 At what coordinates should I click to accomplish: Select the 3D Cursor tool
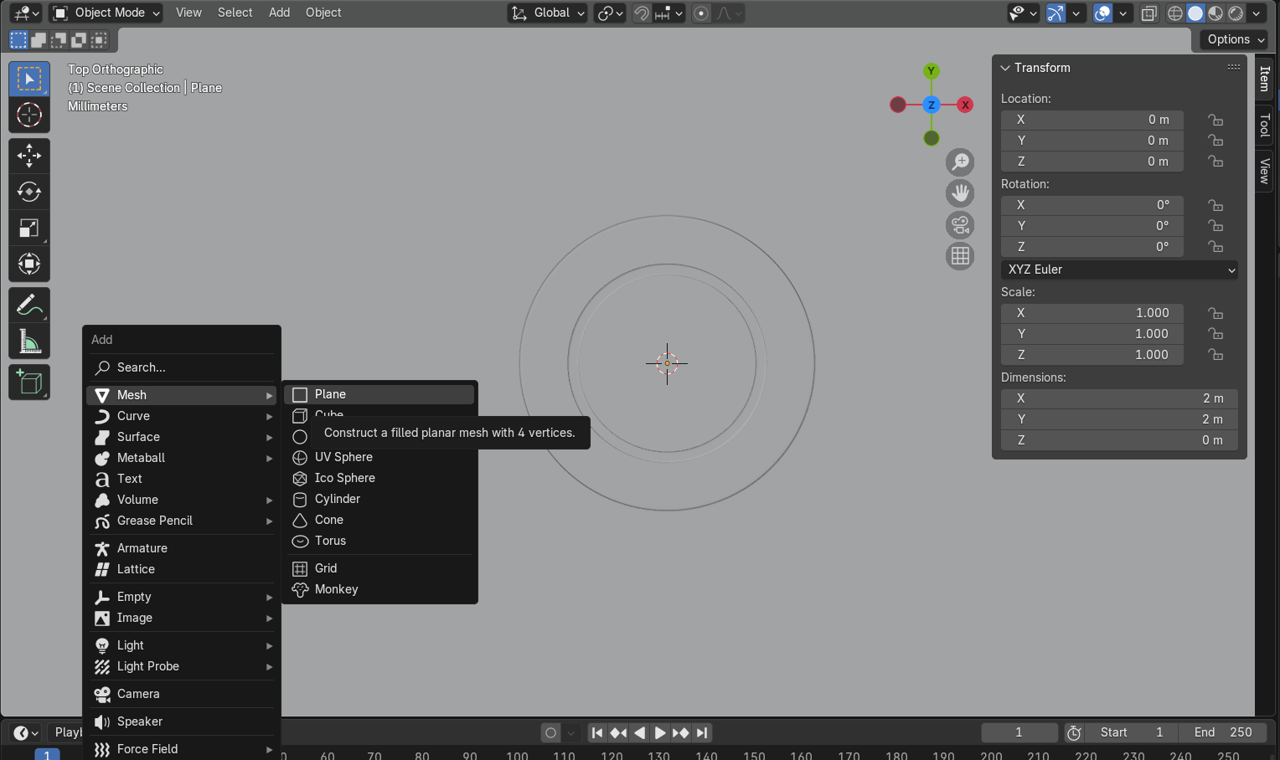coord(29,115)
